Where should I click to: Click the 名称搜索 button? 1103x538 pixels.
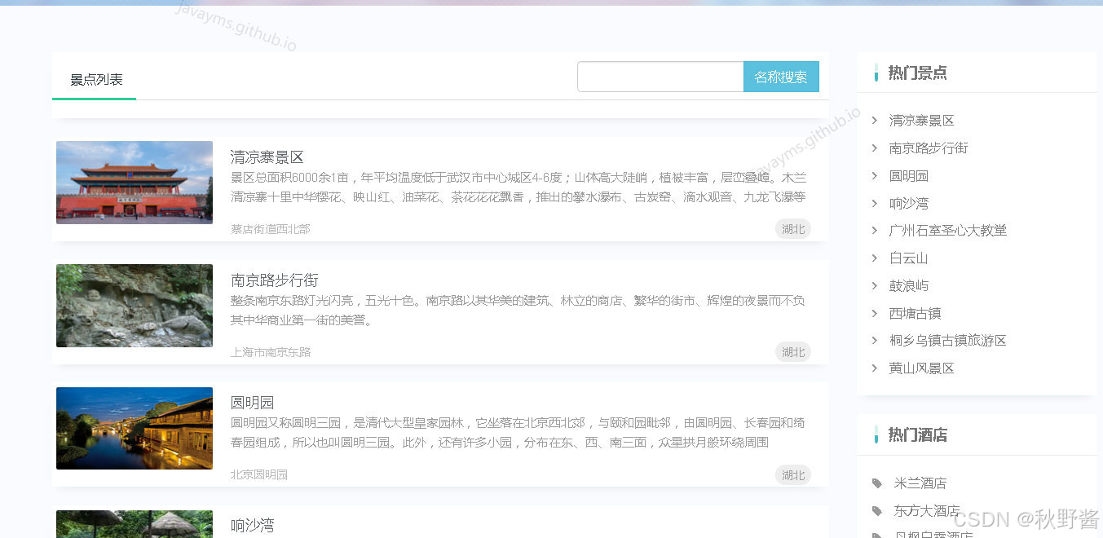click(781, 77)
